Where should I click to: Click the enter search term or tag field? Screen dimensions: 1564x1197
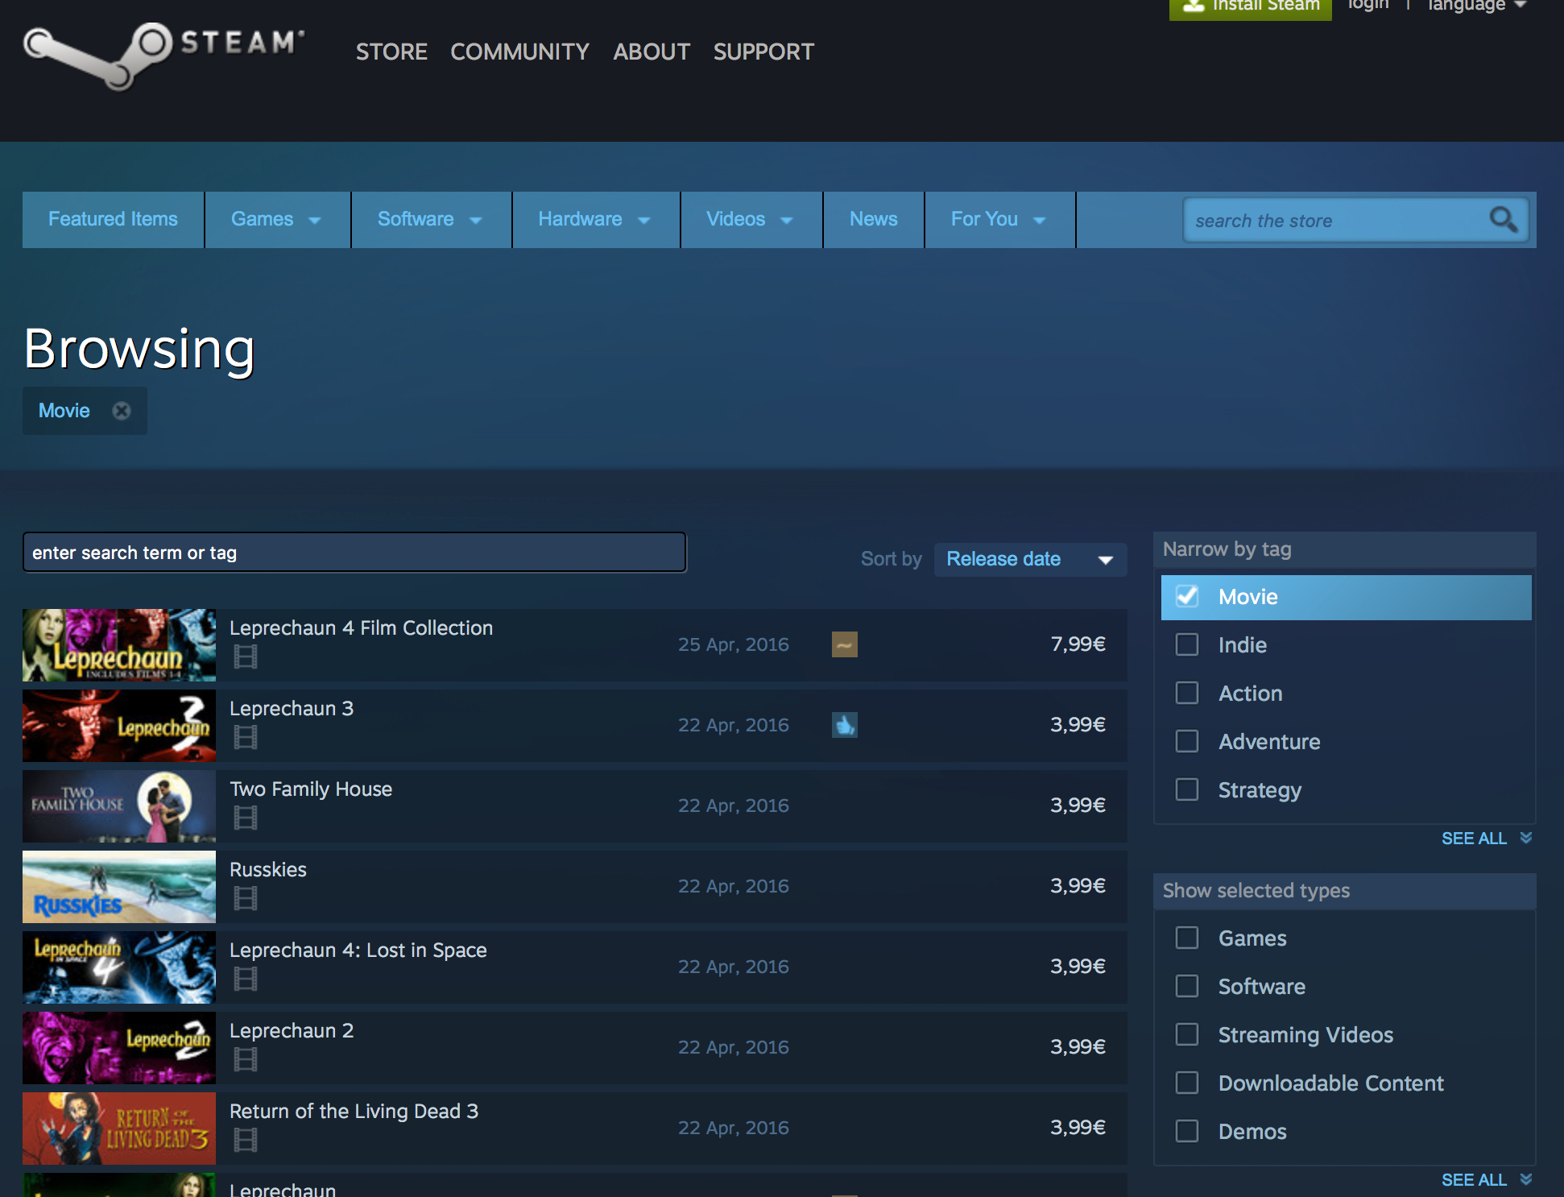[x=354, y=553]
